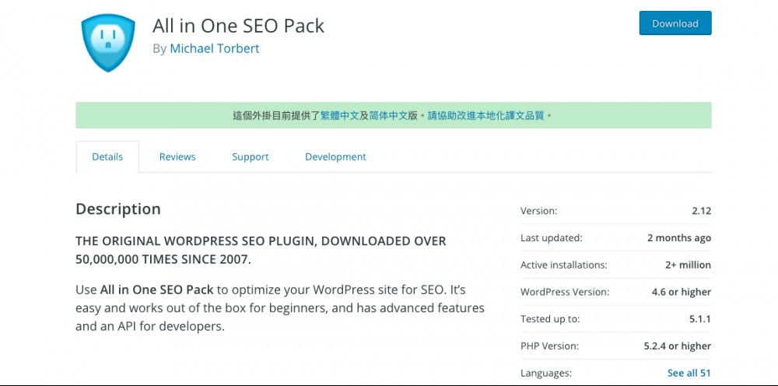Click the Version 2.12 value
Screen dimensions: 778x386
(x=701, y=211)
